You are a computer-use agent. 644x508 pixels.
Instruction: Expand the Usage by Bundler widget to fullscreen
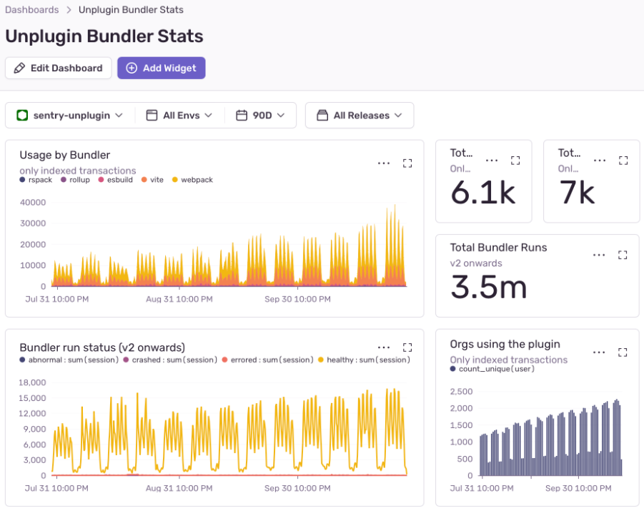[407, 163]
